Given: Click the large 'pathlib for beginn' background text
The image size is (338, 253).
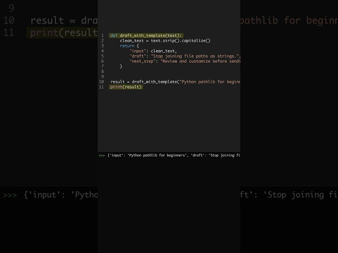Looking at the screenshot, I should [x=289, y=21].
